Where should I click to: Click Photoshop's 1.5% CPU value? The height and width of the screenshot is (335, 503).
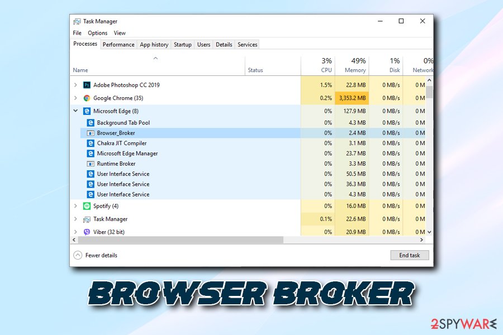coord(326,85)
